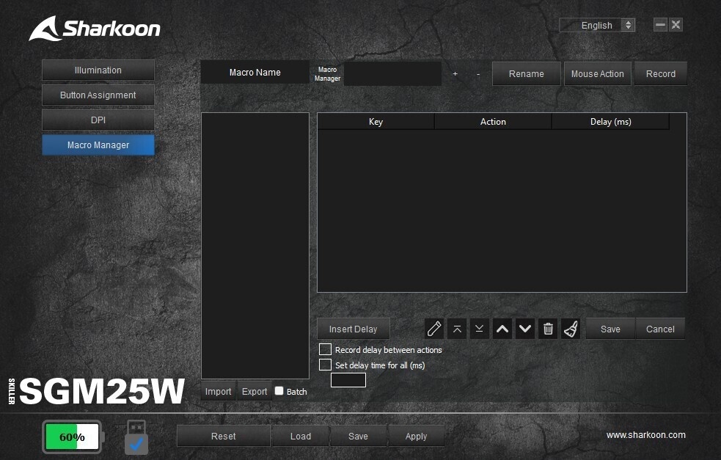Screen dimensions: 721x460
Task: Clear all actions with broom icon
Action: pos(571,329)
